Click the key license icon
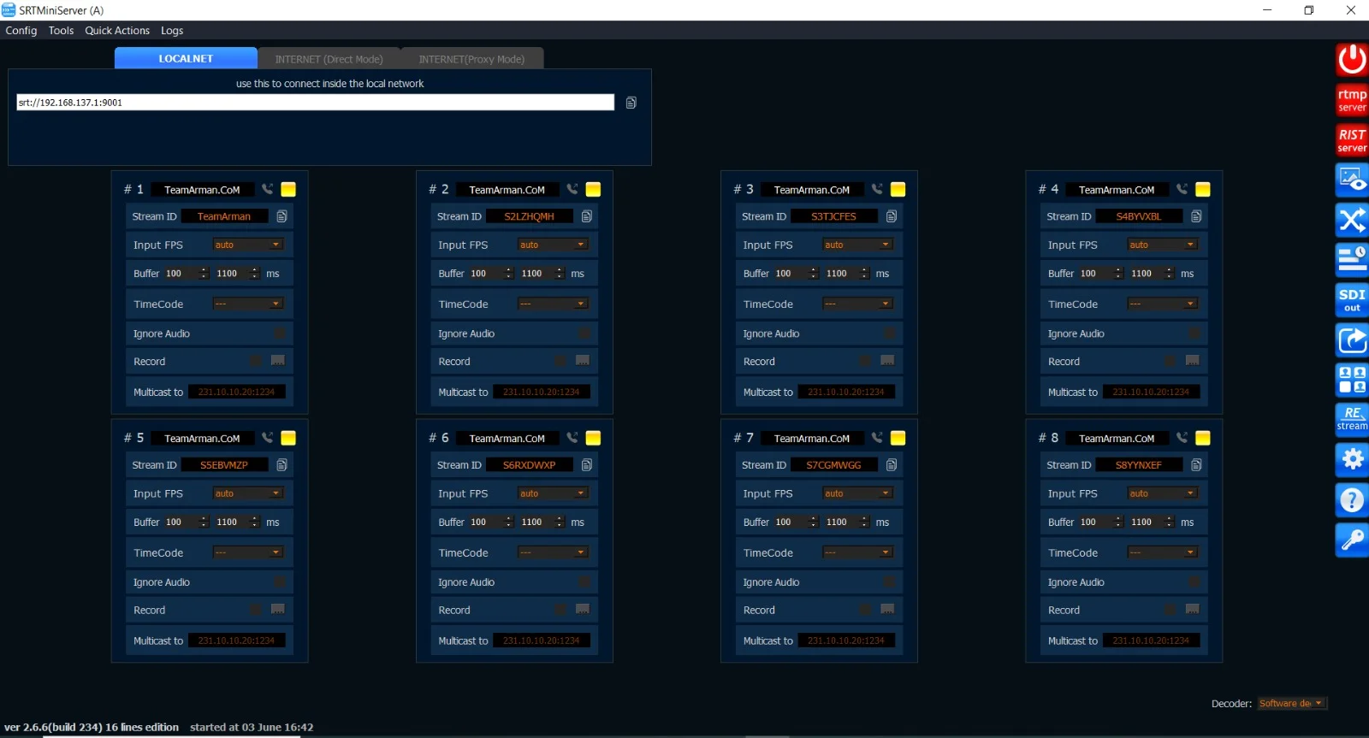The height and width of the screenshot is (738, 1369). [x=1352, y=540]
